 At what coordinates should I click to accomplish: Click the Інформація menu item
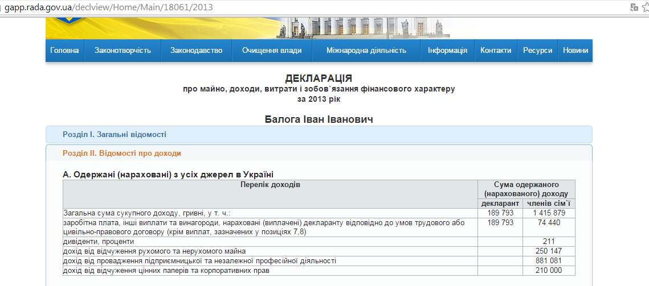click(447, 50)
